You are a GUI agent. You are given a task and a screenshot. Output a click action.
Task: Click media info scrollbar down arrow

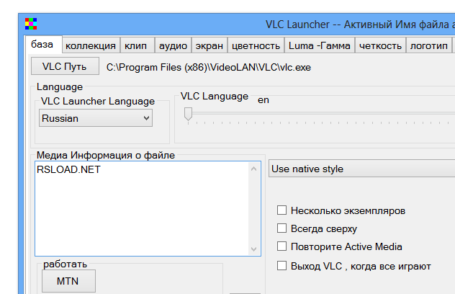point(253,249)
